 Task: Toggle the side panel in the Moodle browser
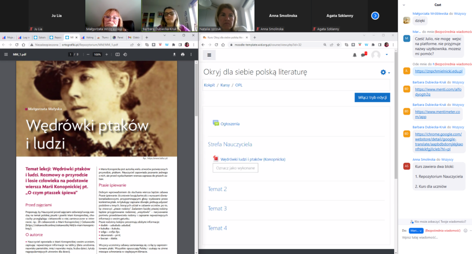click(378, 45)
